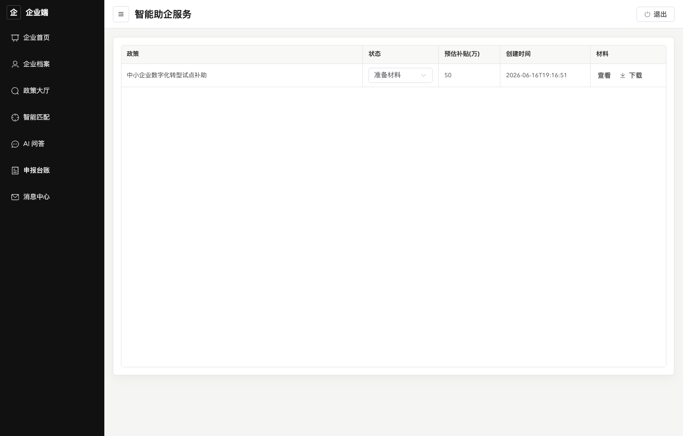Click the 下载 materials button
Screen dimensions: 683x436
[631, 75]
